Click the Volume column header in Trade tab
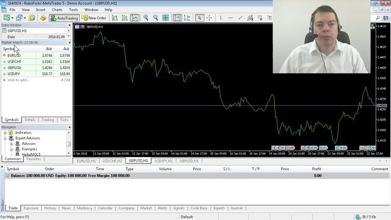 (x=165, y=169)
